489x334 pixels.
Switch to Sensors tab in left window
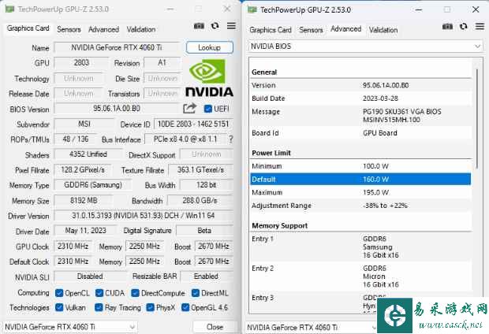pos(69,29)
